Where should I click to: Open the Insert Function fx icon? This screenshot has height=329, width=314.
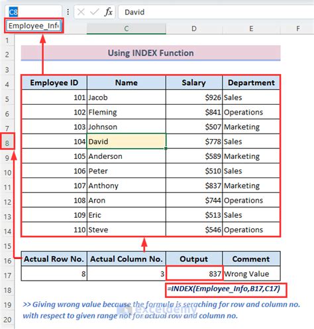tap(108, 12)
